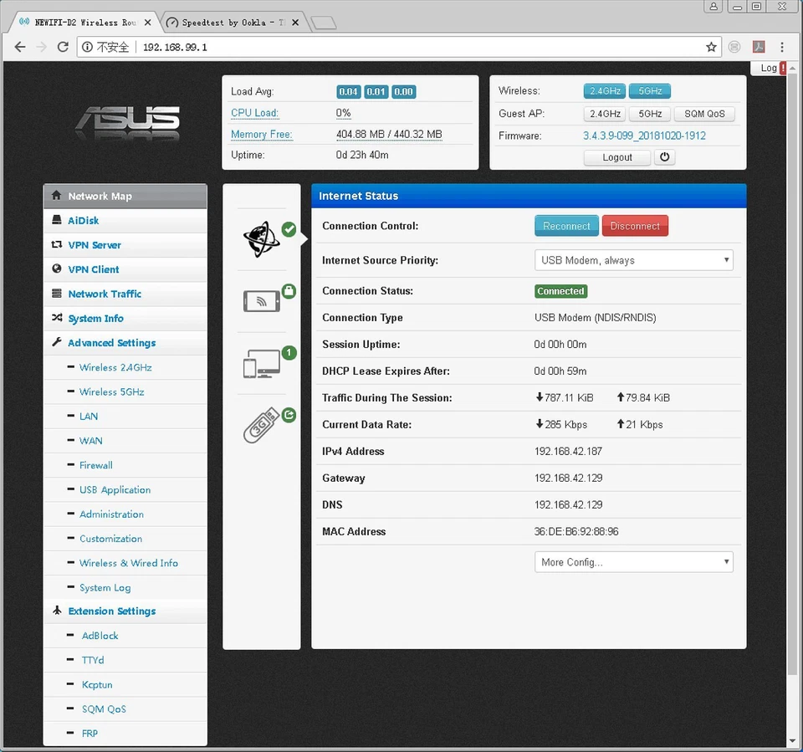
Task: Toggle Guest AP 2.4GHz
Action: click(604, 114)
